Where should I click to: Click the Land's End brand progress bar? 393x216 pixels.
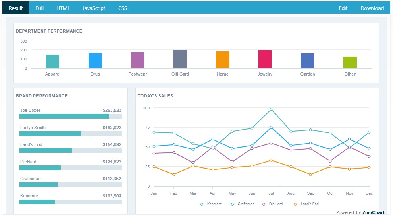coord(71,150)
